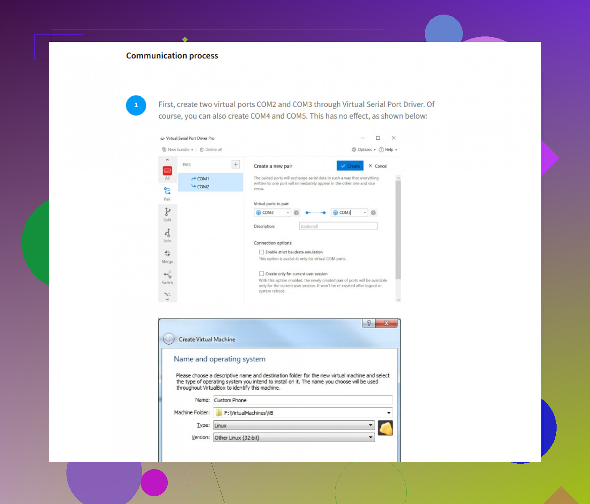Select the Merge tool icon
Image resolution: width=590 pixels, height=504 pixels.
coord(167,254)
